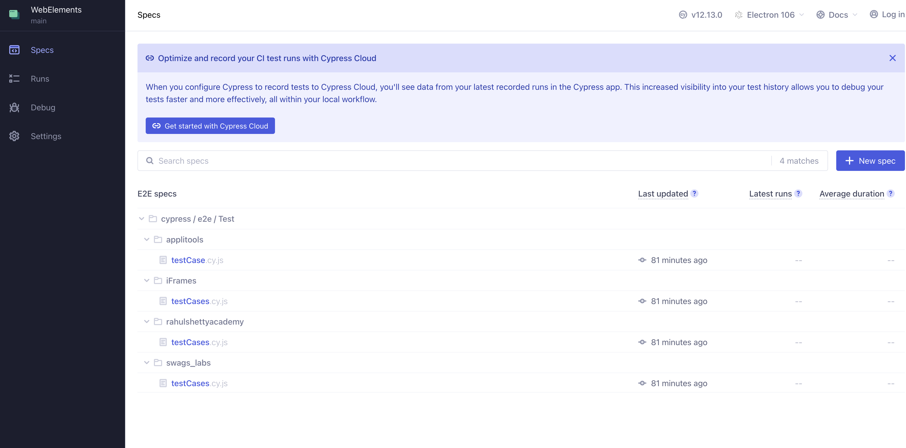906x448 pixels.
Task: Click the WebElements project icon
Action: (x=14, y=14)
